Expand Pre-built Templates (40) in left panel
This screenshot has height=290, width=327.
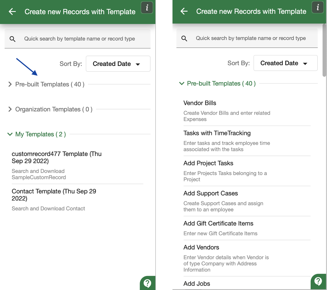coord(46,84)
